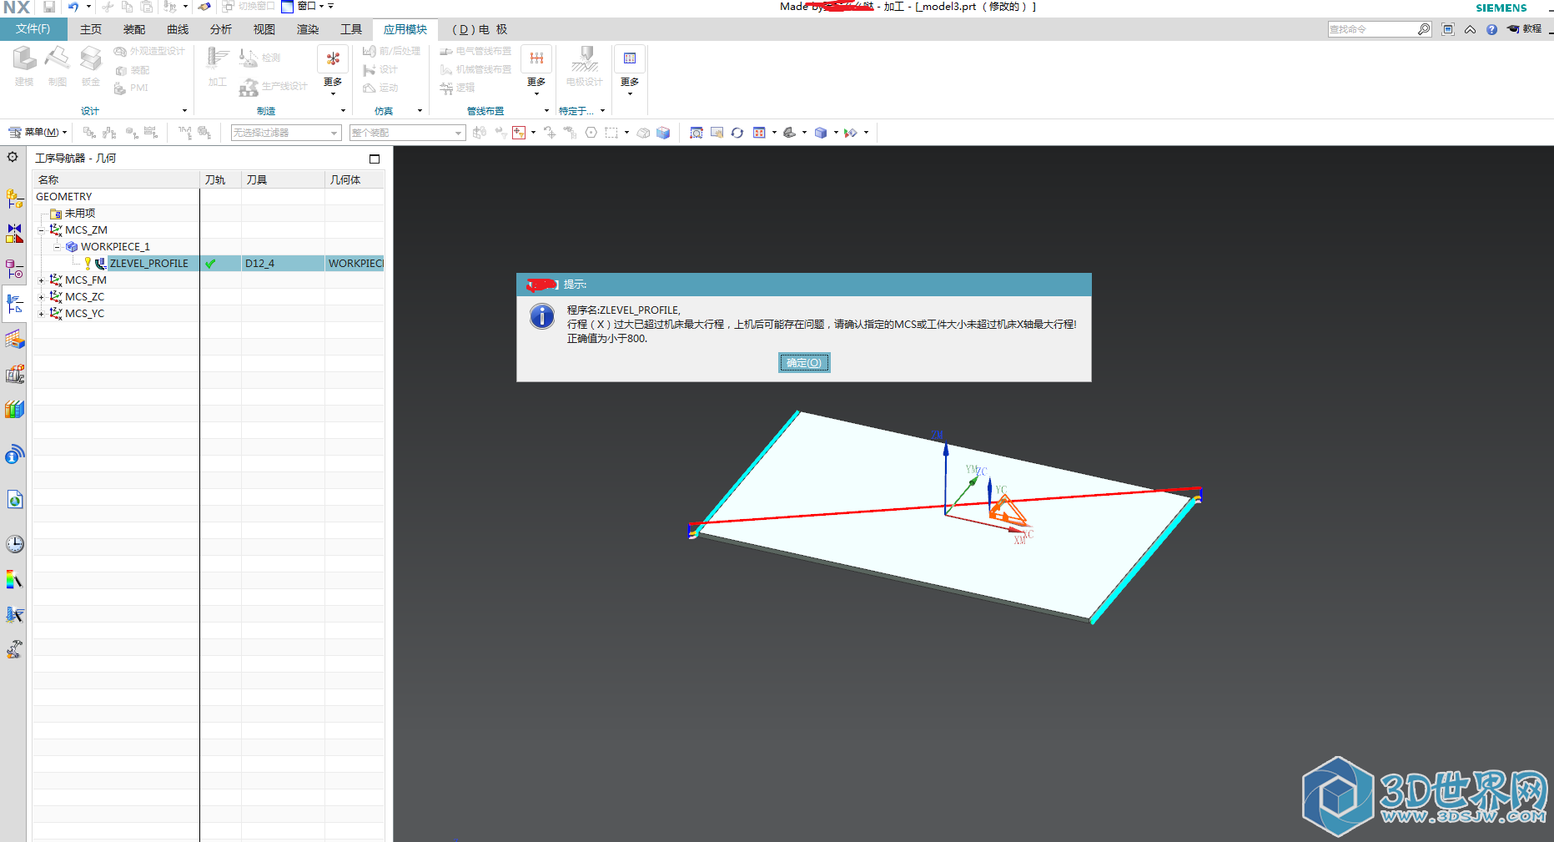This screenshot has width=1554, height=842.
Task: Expand the MCS_ZC tree node
Action: tap(41, 297)
